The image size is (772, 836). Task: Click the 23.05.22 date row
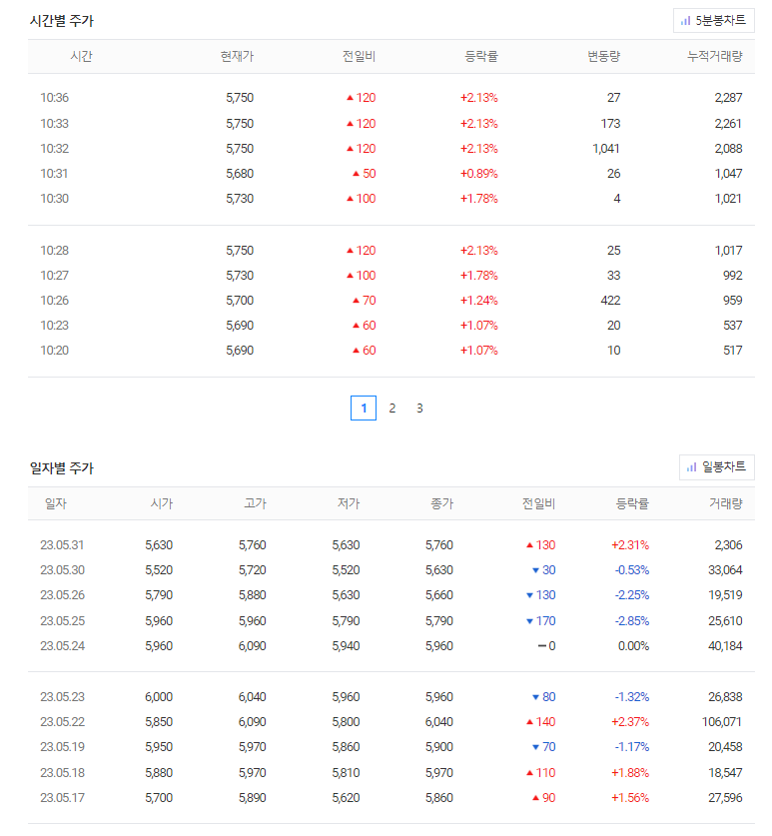(391, 722)
